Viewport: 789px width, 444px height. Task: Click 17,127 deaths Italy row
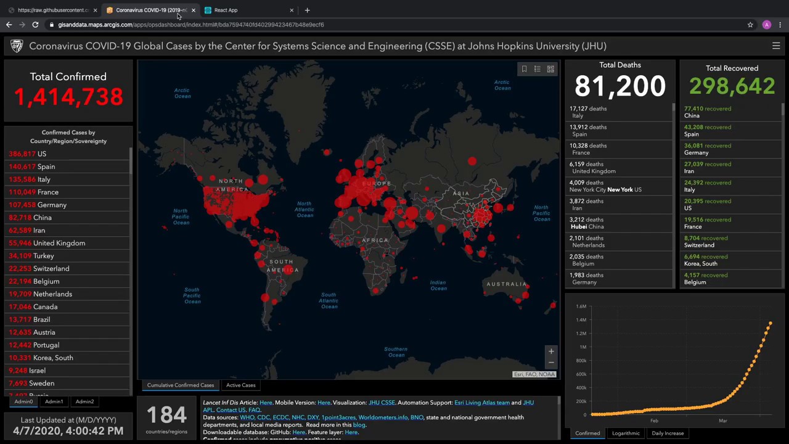tap(619, 112)
